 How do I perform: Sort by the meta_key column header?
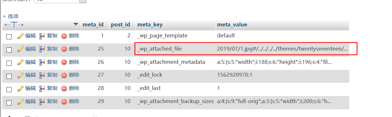tap(150, 25)
